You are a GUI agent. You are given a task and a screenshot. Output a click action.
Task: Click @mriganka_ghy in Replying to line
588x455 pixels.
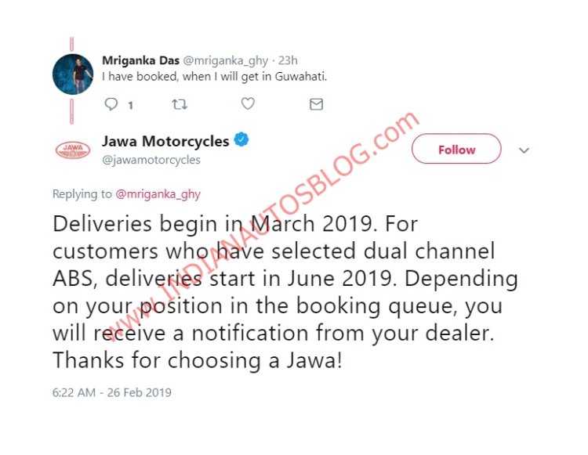pos(158,194)
